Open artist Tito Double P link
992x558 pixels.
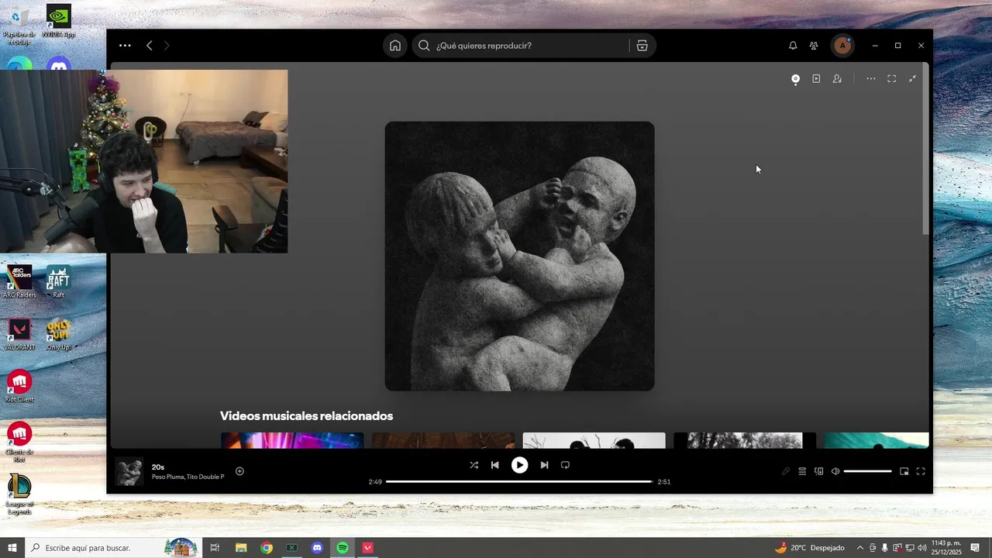(205, 477)
